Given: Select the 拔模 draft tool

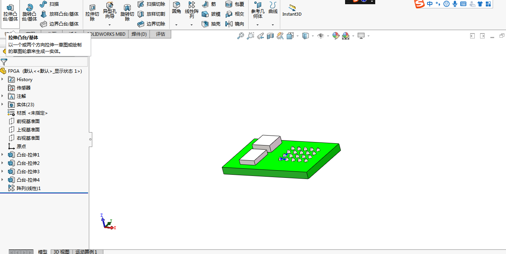Looking at the screenshot, I should 211,14.
